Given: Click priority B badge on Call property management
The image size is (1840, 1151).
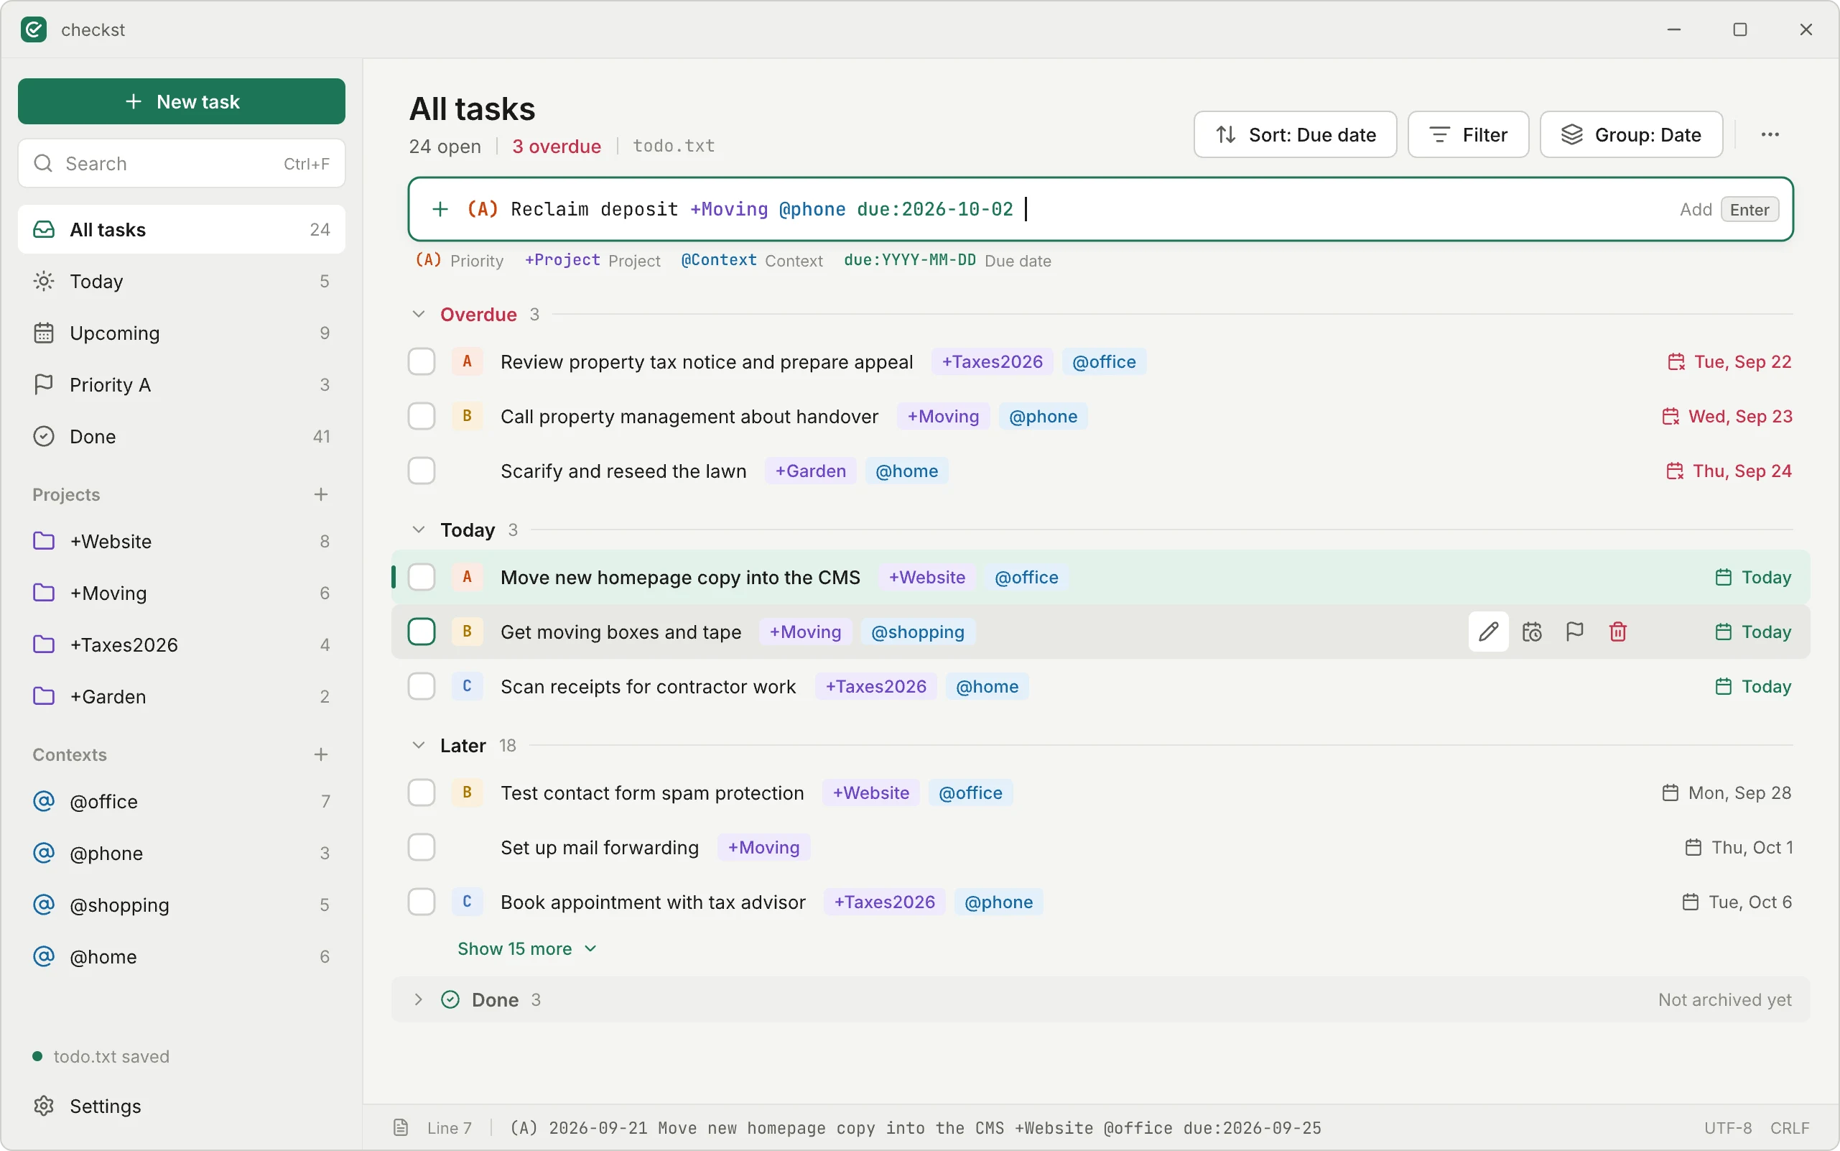Looking at the screenshot, I should 468,417.
